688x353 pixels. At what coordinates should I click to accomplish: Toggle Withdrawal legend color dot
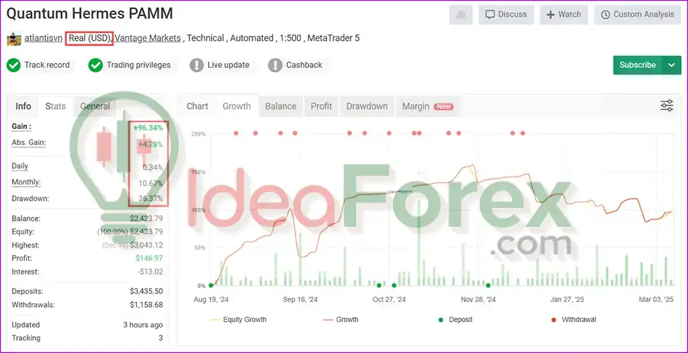[x=554, y=319]
